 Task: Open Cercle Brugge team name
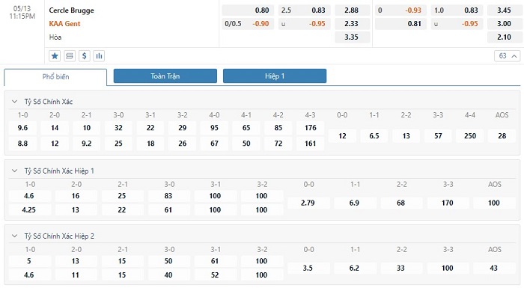point(72,10)
